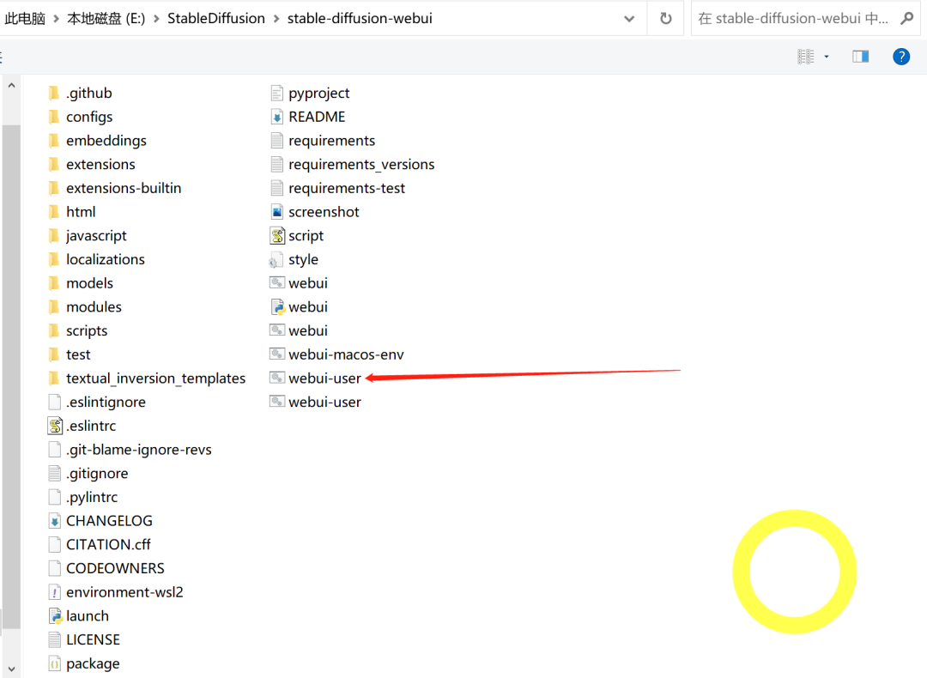This screenshot has height=678, width=927.
Task: Click the change view layout icon
Action: 806,57
